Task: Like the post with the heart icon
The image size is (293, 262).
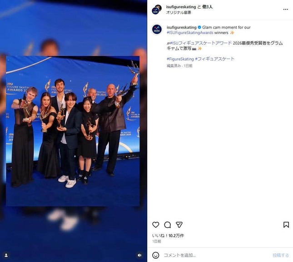Action: tap(156, 225)
